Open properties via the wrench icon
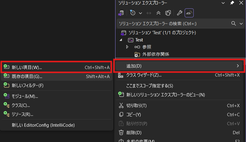The image size is (246, 142). click(x=179, y=13)
